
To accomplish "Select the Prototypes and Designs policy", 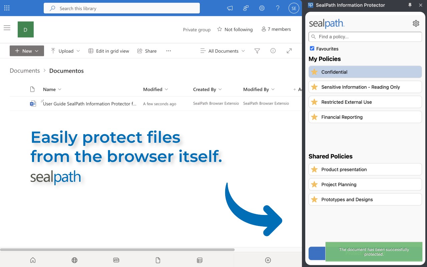I will click(365, 199).
